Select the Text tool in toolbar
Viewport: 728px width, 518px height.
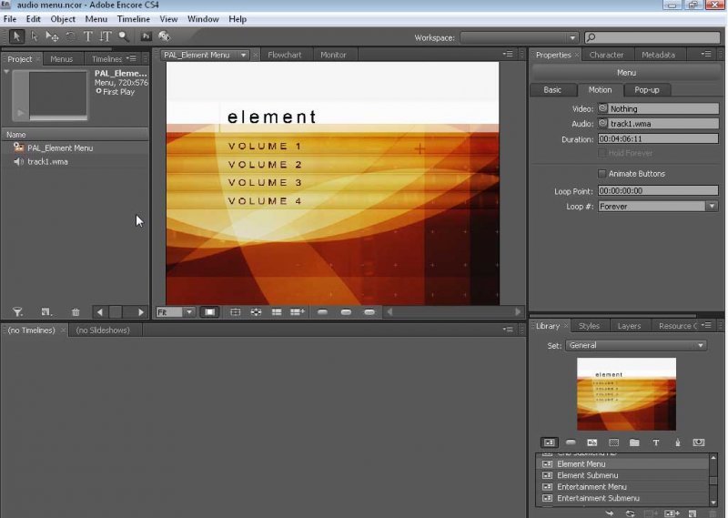[88, 36]
